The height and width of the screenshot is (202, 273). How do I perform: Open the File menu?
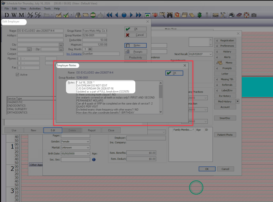(x=7, y=9)
